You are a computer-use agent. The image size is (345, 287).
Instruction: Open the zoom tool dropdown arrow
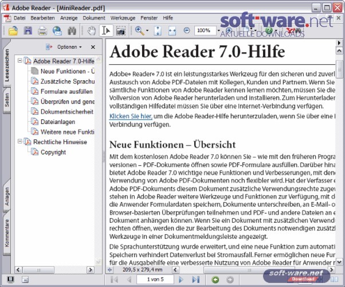click(147, 30)
